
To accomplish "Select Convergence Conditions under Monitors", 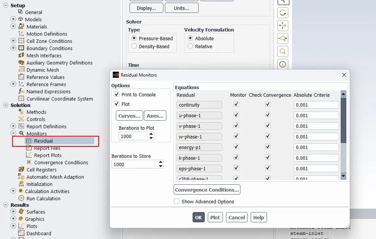I will tap(61, 163).
